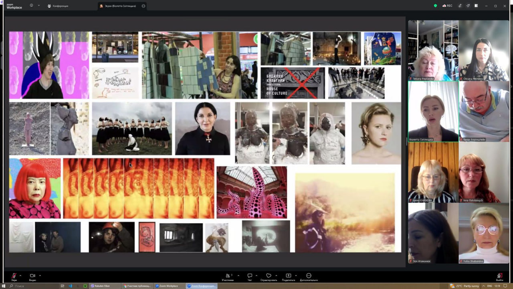Toggle the view layout icon in title bar
513x289 pixels.
[476, 6]
